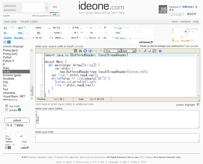Open the recent codes tab

pos(29,22)
